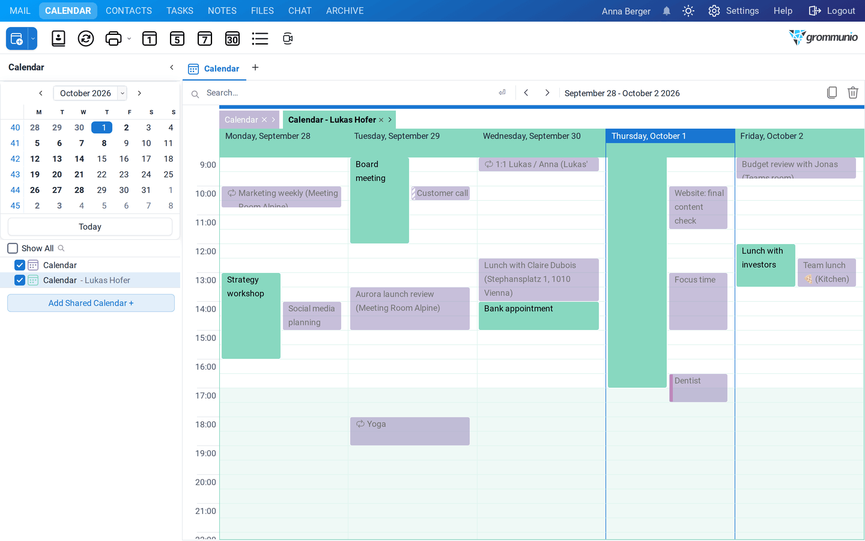
Task: Click the print toolbar icon
Action: [x=113, y=38]
